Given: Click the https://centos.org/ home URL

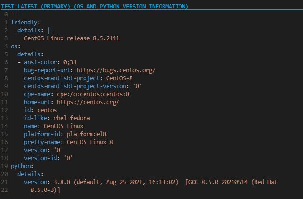Looking at the screenshot, I should (88, 102).
